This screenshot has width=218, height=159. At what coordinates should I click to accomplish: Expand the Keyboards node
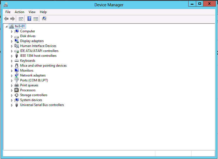12,61
